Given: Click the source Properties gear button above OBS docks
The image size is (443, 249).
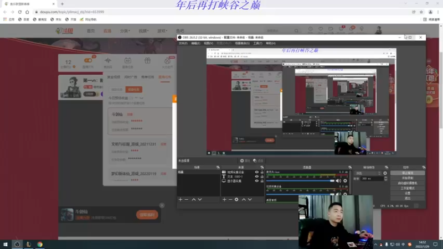Looking at the screenshot, I should tap(245, 160).
